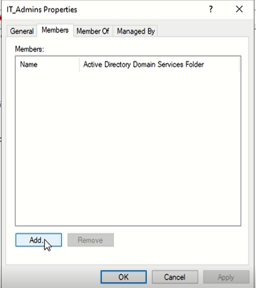This screenshot has width=256, height=288.
Task: Confirm with the OK button
Action: click(124, 277)
